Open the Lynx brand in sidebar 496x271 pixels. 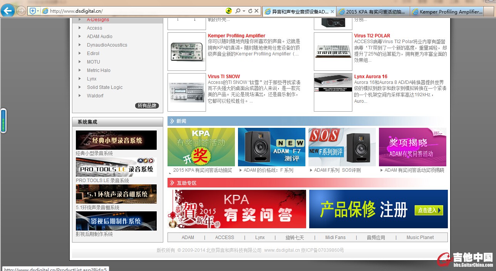pos(92,79)
